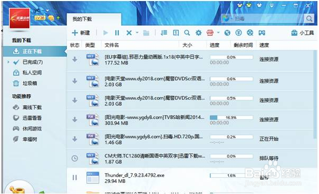Expand the username dropdown arrow beside yc

tap(47, 11)
